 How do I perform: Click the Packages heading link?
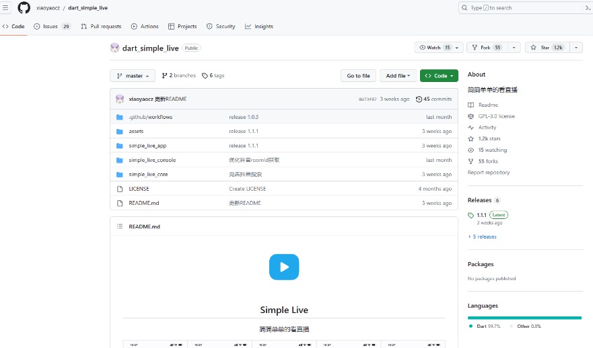point(481,264)
